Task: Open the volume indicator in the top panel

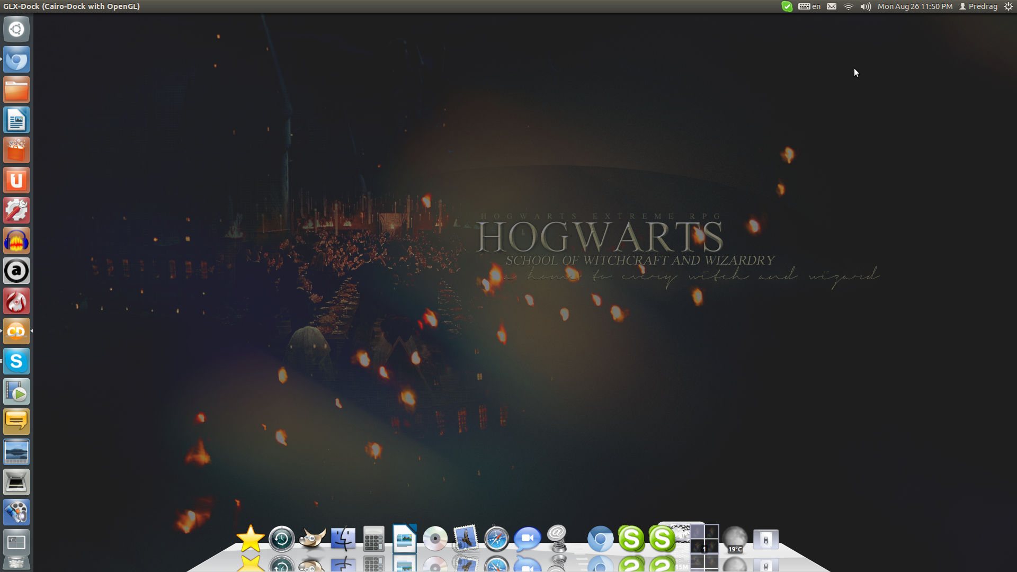Action: pos(866,6)
